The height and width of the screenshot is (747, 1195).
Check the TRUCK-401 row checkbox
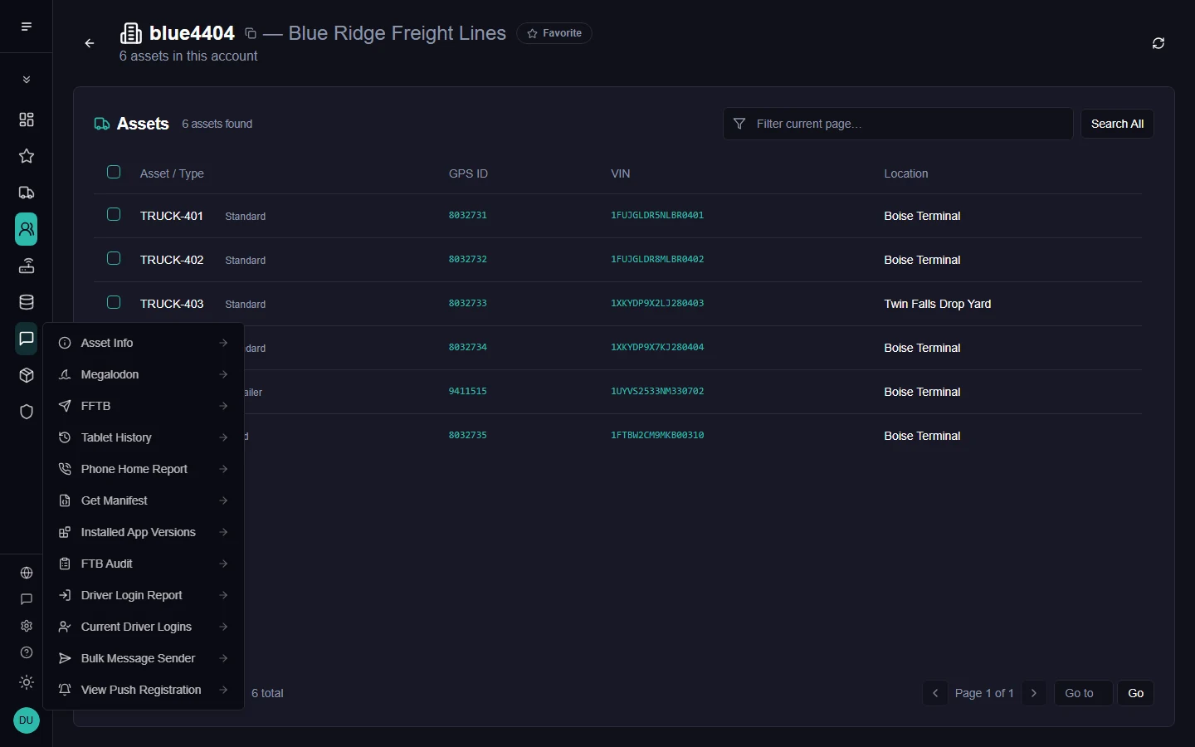114,214
